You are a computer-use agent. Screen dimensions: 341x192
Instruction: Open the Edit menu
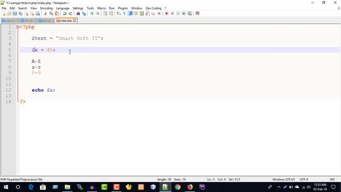click(12, 9)
